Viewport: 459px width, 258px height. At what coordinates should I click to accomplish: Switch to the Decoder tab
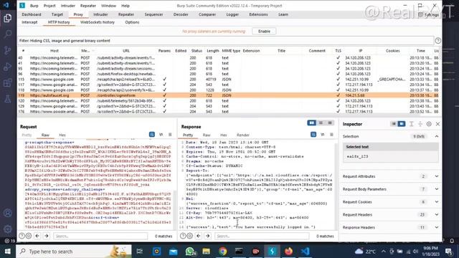(x=181, y=14)
